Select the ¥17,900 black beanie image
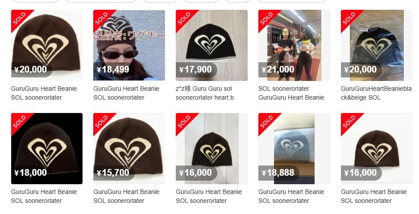The width and height of the screenshot is (419, 214). (212, 45)
